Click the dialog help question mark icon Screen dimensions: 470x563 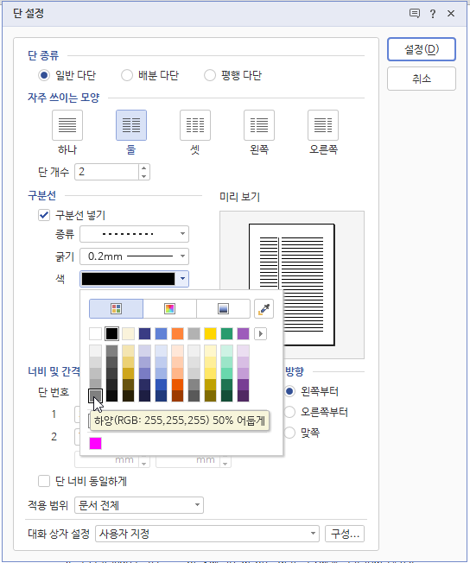433,14
